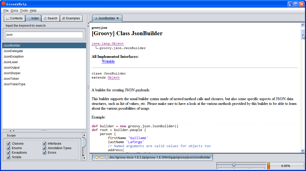
Task: Click the document scrollbar down arrow
Action: (x=303, y=151)
